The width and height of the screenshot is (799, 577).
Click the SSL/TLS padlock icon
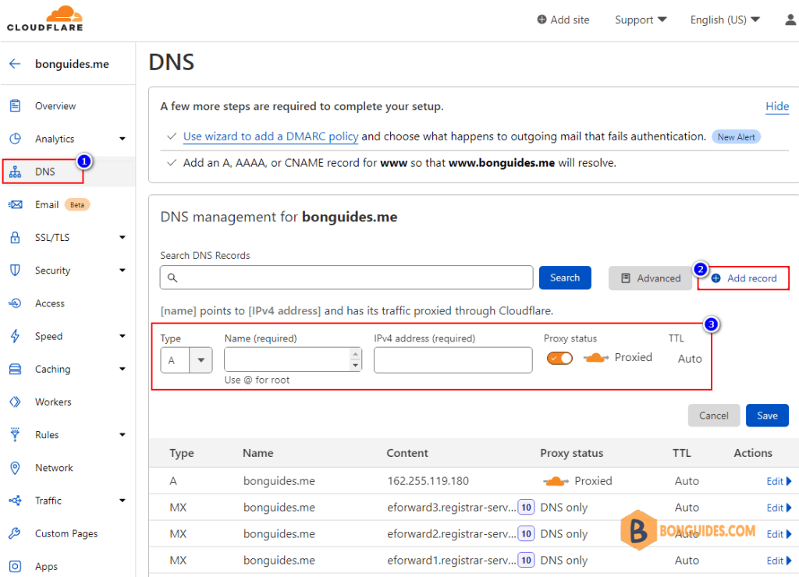(x=16, y=237)
